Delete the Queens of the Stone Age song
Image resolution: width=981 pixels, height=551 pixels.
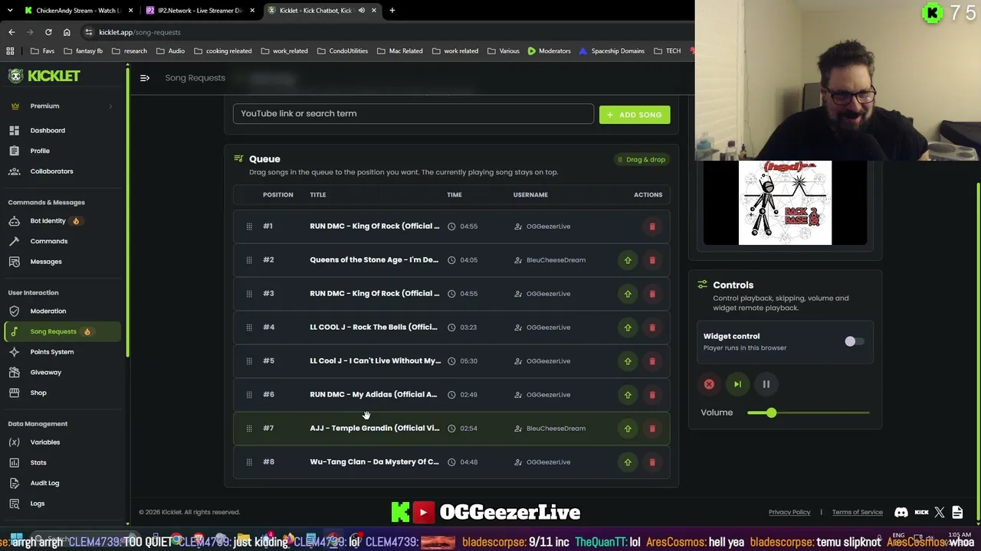[x=652, y=260]
